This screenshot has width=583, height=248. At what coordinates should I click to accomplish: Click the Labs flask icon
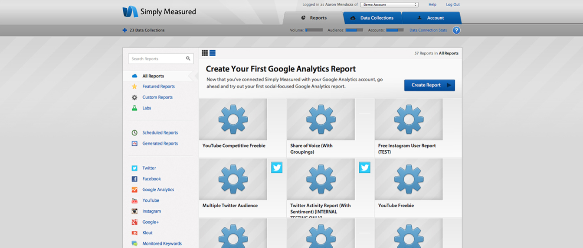point(134,108)
